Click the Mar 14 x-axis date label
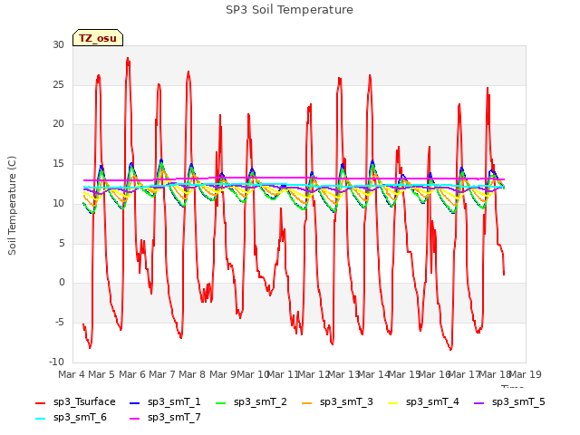This screenshot has width=580, height=435. [x=374, y=374]
